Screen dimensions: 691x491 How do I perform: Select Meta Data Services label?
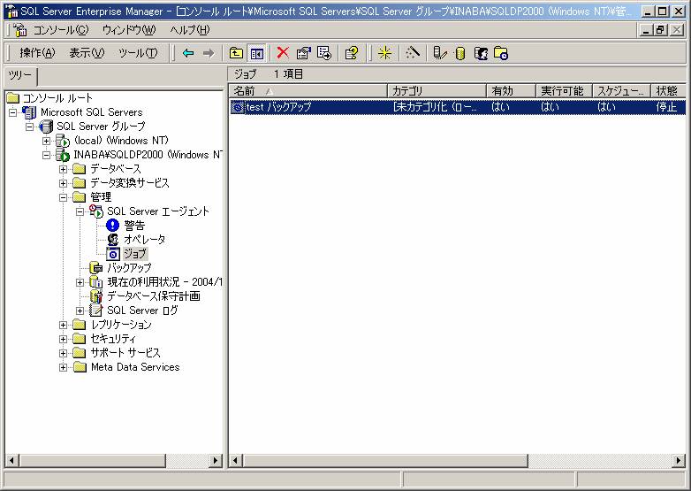[x=135, y=367]
